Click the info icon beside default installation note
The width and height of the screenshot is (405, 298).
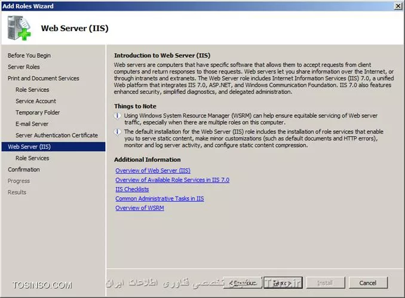tap(117, 132)
